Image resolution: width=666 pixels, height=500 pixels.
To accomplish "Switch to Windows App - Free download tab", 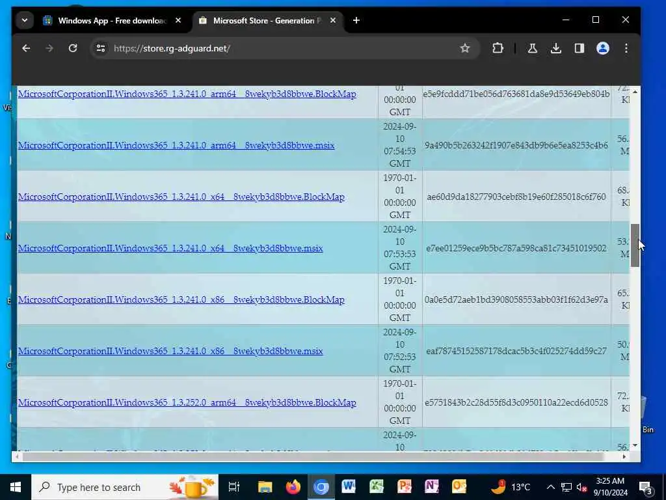I will (106, 20).
